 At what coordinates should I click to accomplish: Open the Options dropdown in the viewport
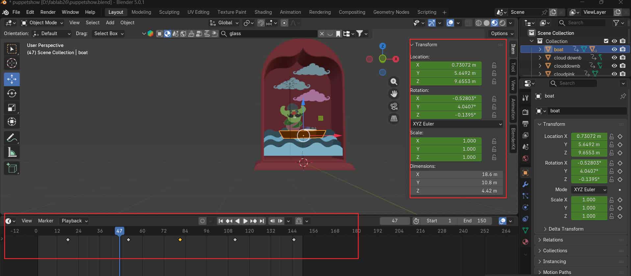point(502,34)
